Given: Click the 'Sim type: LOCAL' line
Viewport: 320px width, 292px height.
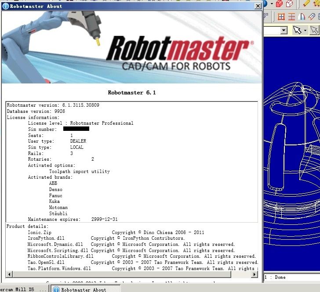Looking at the screenshot, I should (x=56, y=147).
